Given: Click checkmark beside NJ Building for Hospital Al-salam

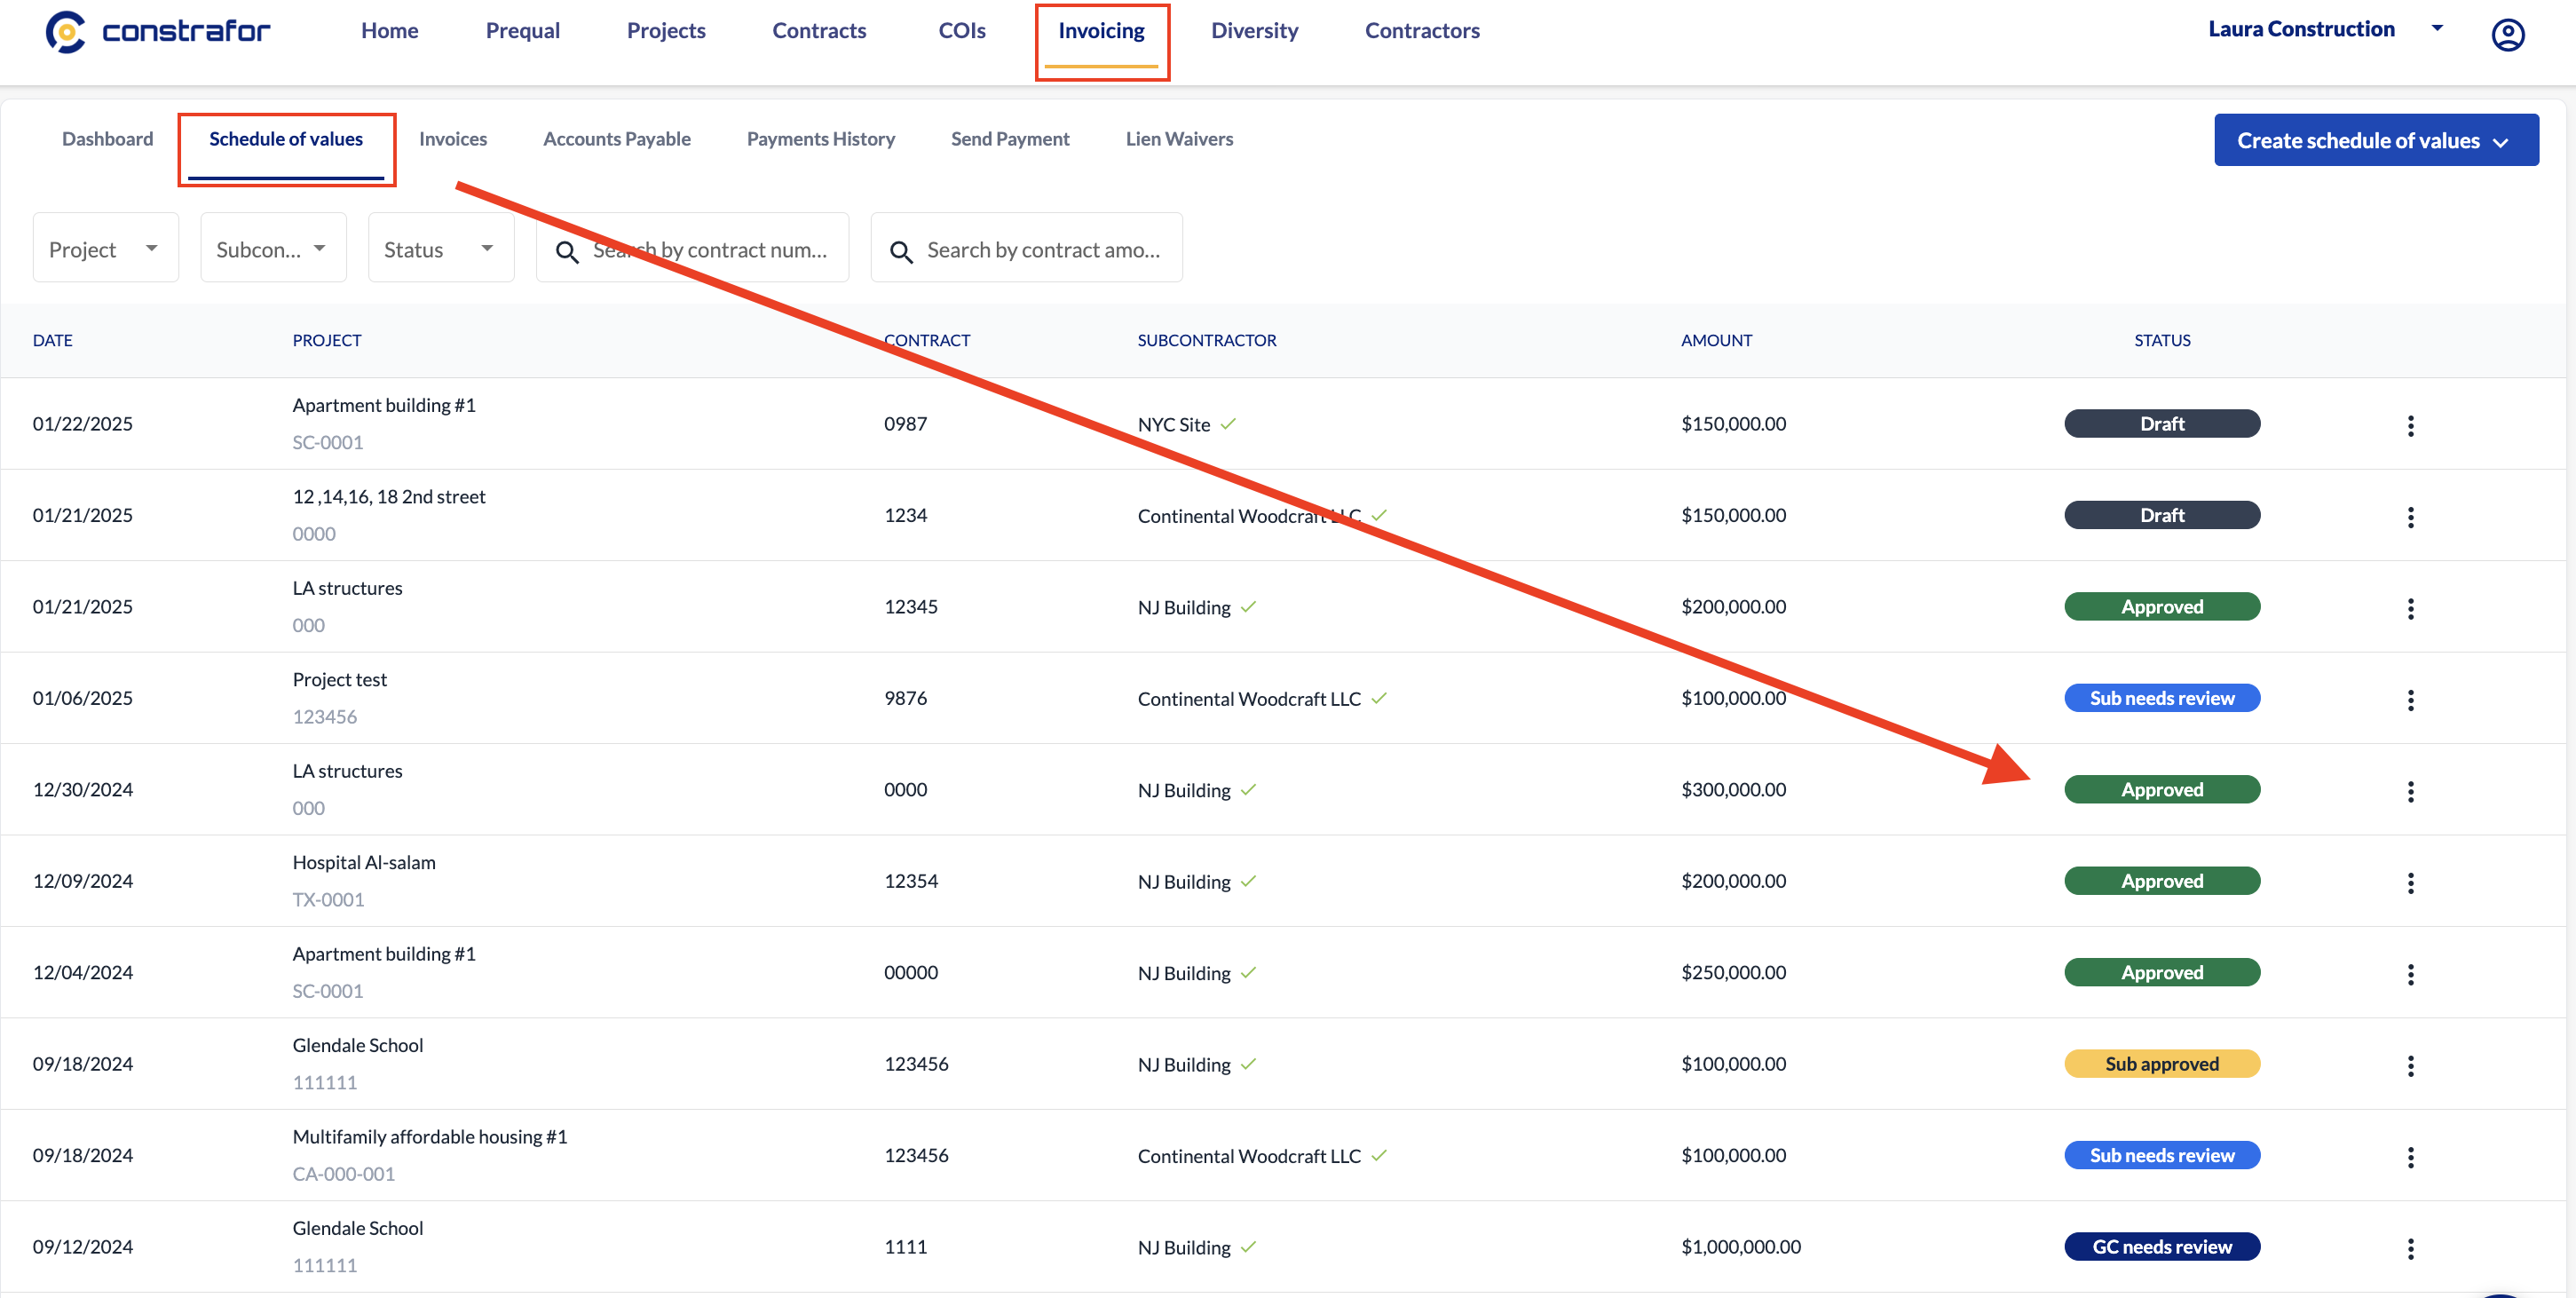Looking at the screenshot, I should pyautogui.click(x=1248, y=881).
